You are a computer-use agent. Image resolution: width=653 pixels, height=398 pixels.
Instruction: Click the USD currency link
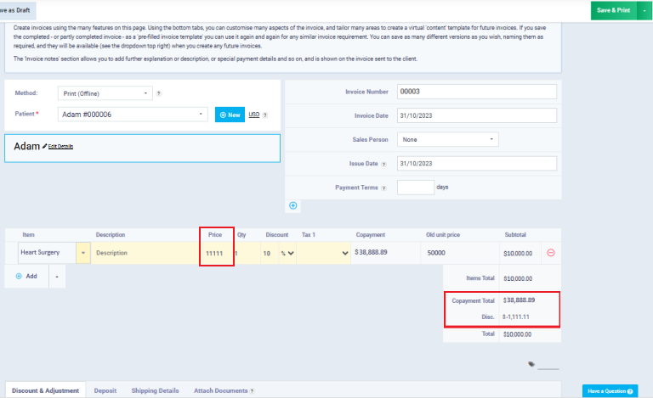pyautogui.click(x=253, y=115)
